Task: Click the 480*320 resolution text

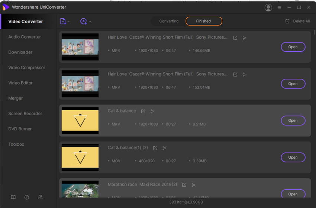Action: click(x=146, y=161)
